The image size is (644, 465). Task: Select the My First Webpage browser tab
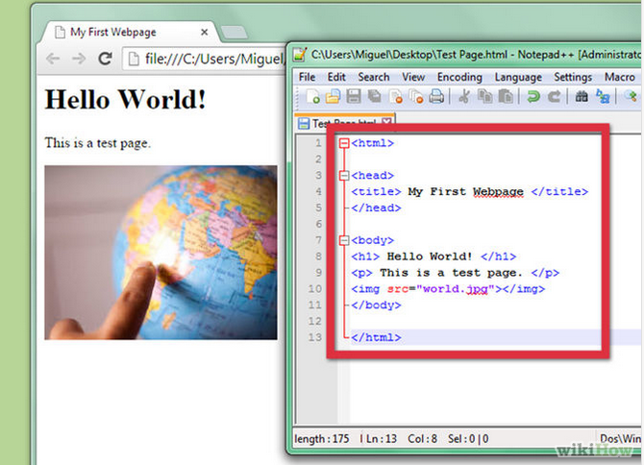click(130, 32)
